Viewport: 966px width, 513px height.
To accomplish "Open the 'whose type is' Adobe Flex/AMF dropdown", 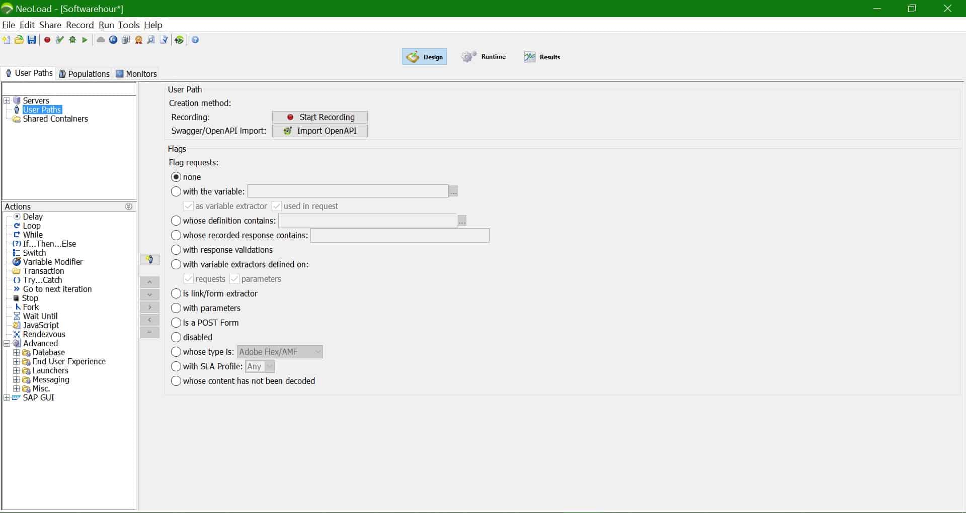I will (x=280, y=352).
